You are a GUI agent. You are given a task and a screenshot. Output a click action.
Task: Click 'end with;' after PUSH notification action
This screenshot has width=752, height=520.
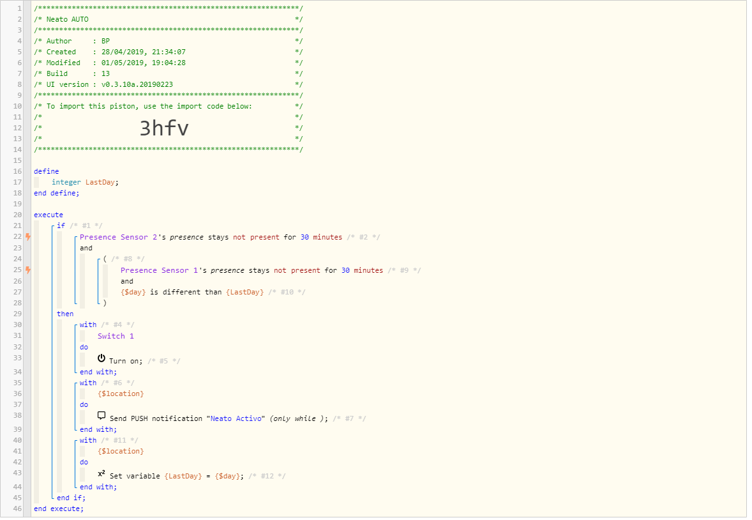(x=98, y=430)
